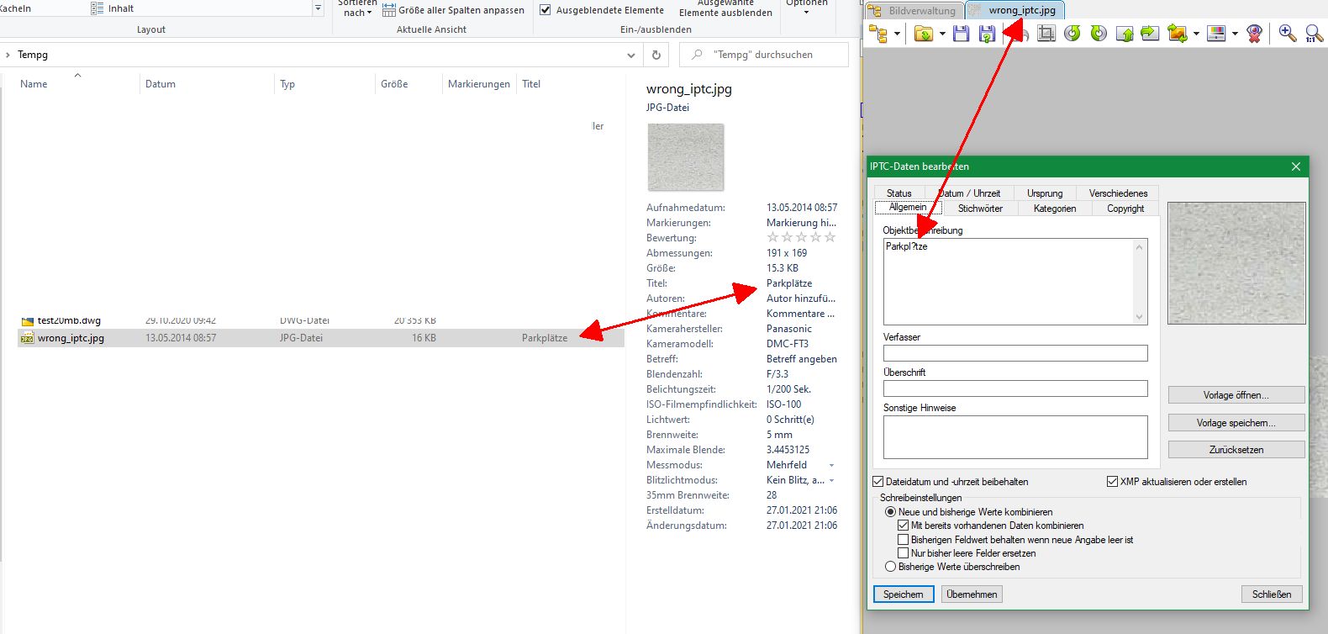Save the image with the floppy disk icon
The width and height of the screenshot is (1328, 634).
[962, 34]
